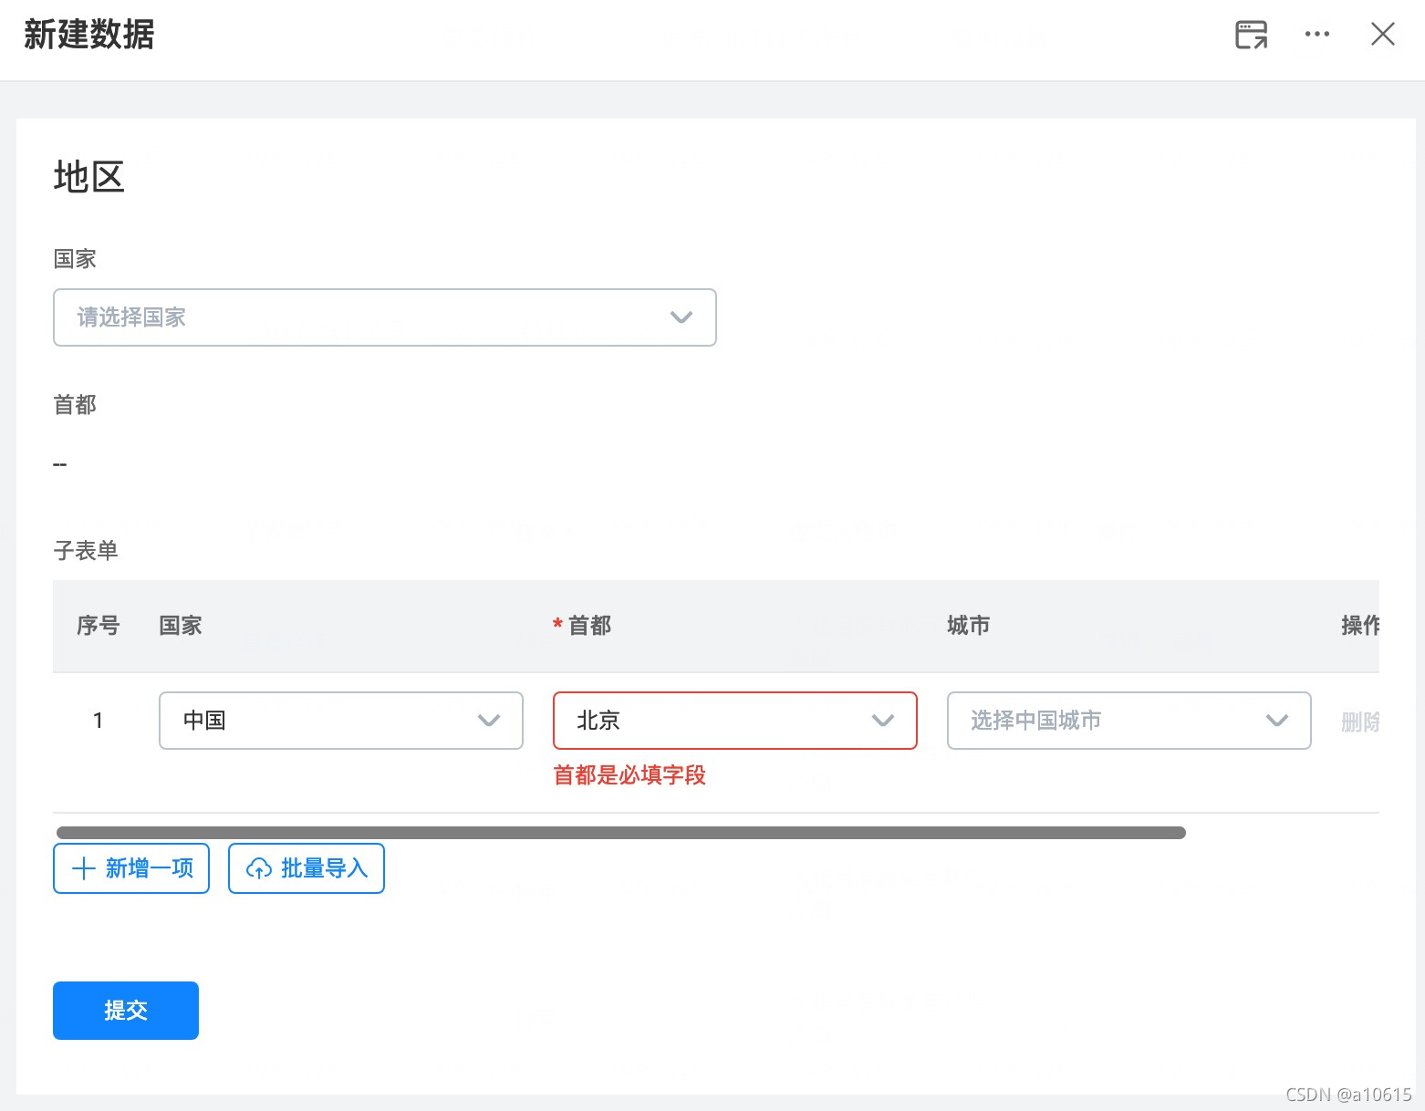Click the 新增一项 add row button
Image resolution: width=1425 pixels, height=1111 pixels.
click(x=131, y=868)
